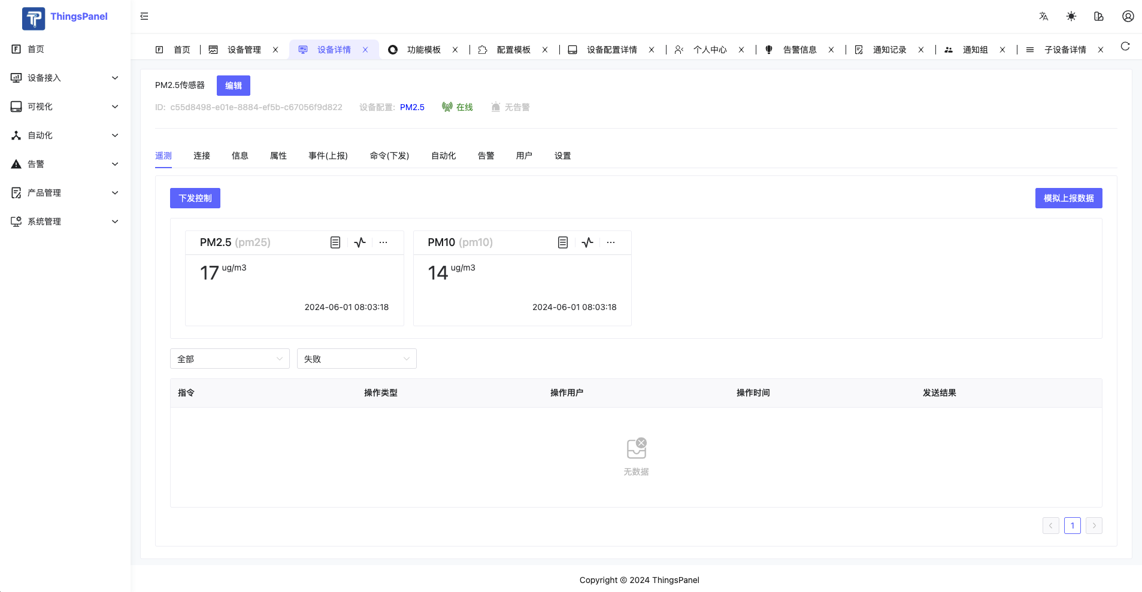Screen dimensions: 1142x592
Task: Select the 自动化 device tab
Action: tap(444, 156)
